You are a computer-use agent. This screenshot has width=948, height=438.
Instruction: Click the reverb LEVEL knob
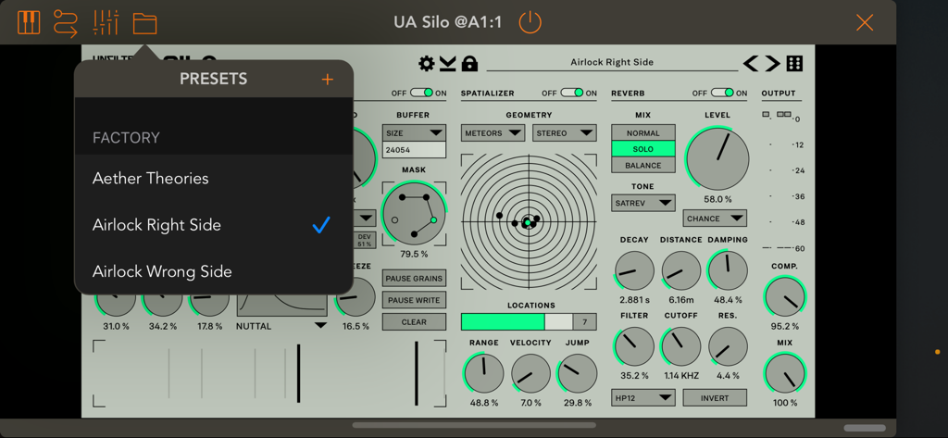(717, 159)
